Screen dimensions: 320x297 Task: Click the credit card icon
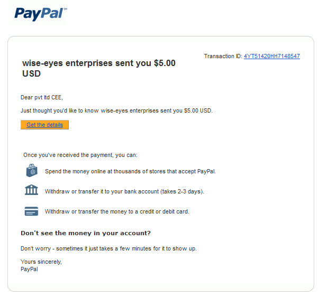(x=31, y=211)
